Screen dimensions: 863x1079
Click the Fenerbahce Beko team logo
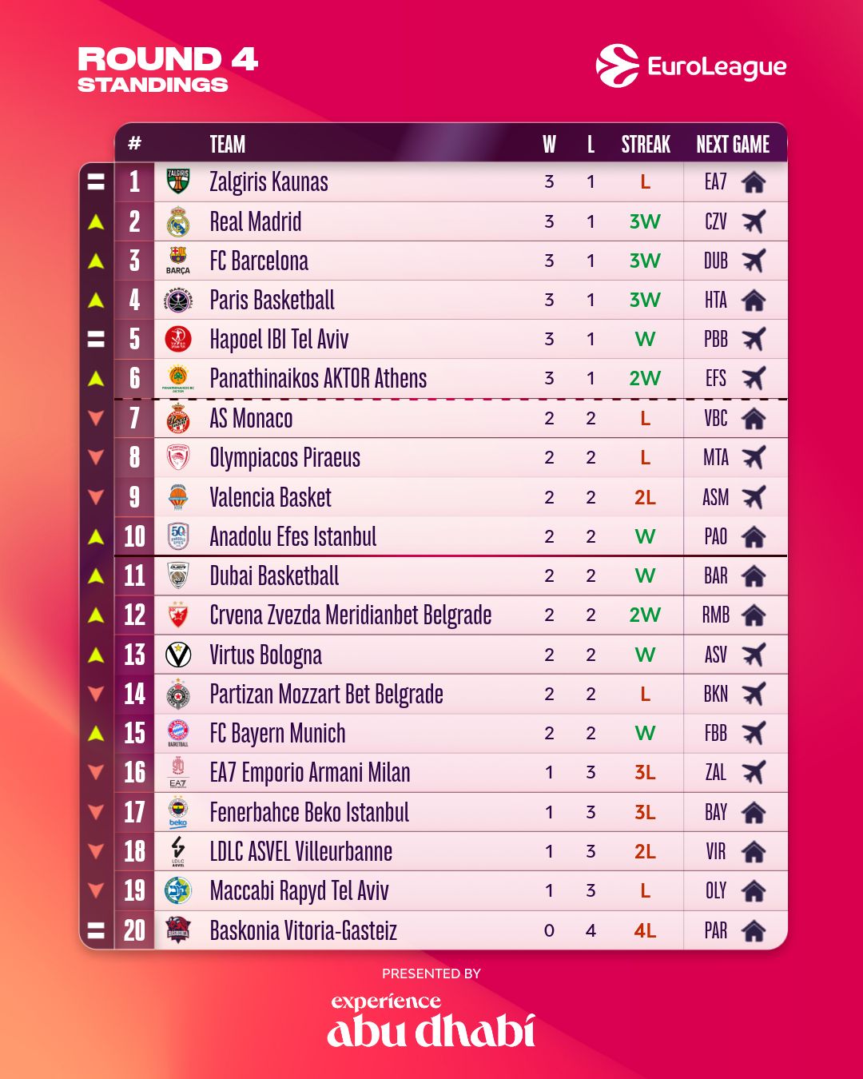pyautogui.click(x=178, y=812)
